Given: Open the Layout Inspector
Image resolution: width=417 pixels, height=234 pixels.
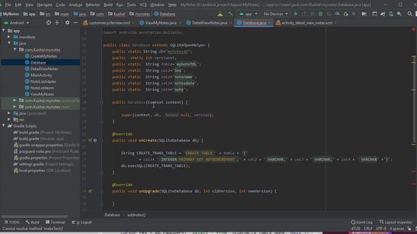Looking at the screenshot, I should point(395,222).
